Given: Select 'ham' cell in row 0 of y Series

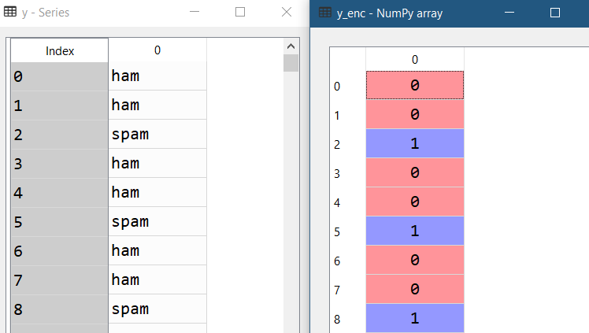Looking at the screenshot, I should [157, 76].
